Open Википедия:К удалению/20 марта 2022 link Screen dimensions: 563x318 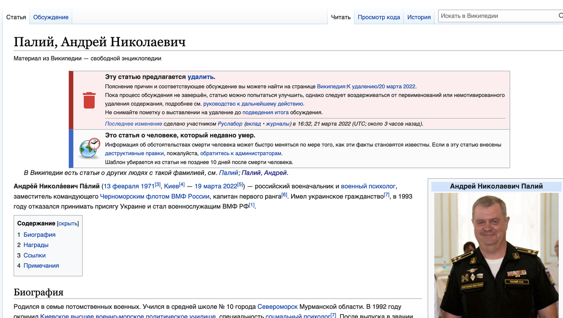(x=366, y=87)
